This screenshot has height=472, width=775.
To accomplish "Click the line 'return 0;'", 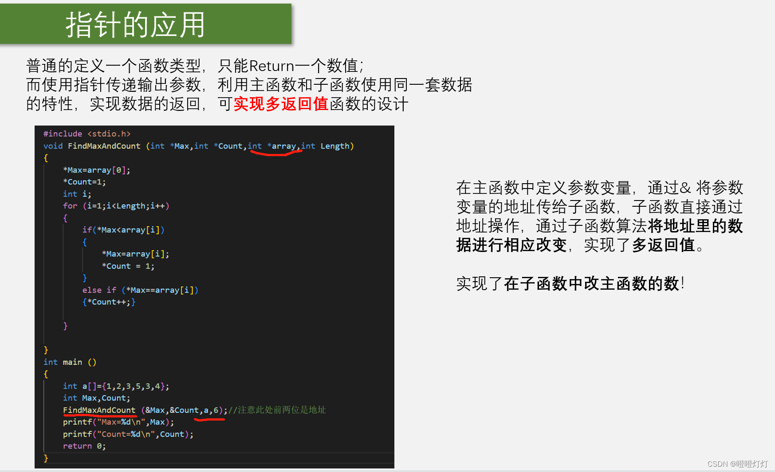I will [x=84, y=446].
